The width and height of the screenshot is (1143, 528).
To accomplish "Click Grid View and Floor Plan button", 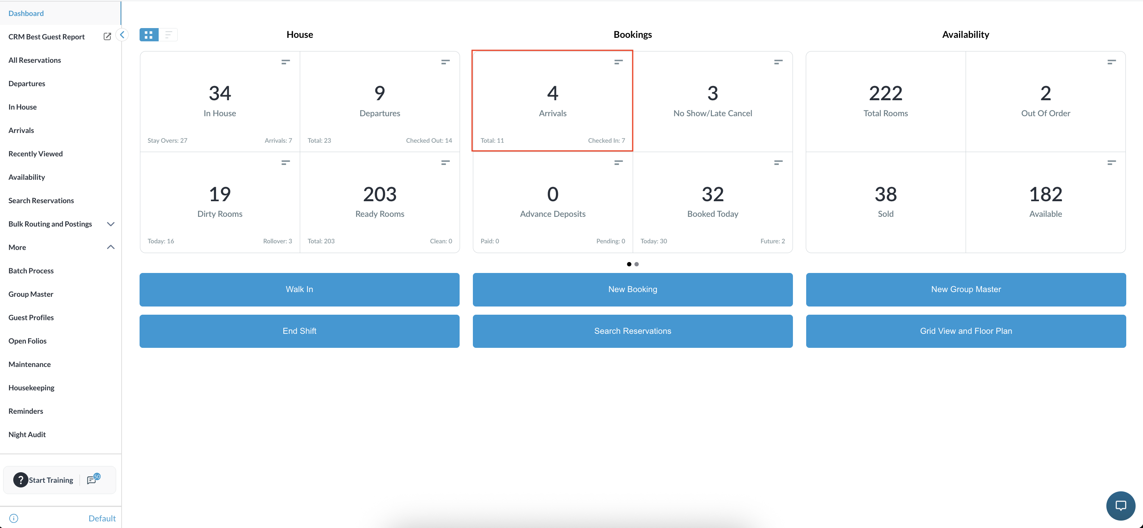I will coord(966,331).
